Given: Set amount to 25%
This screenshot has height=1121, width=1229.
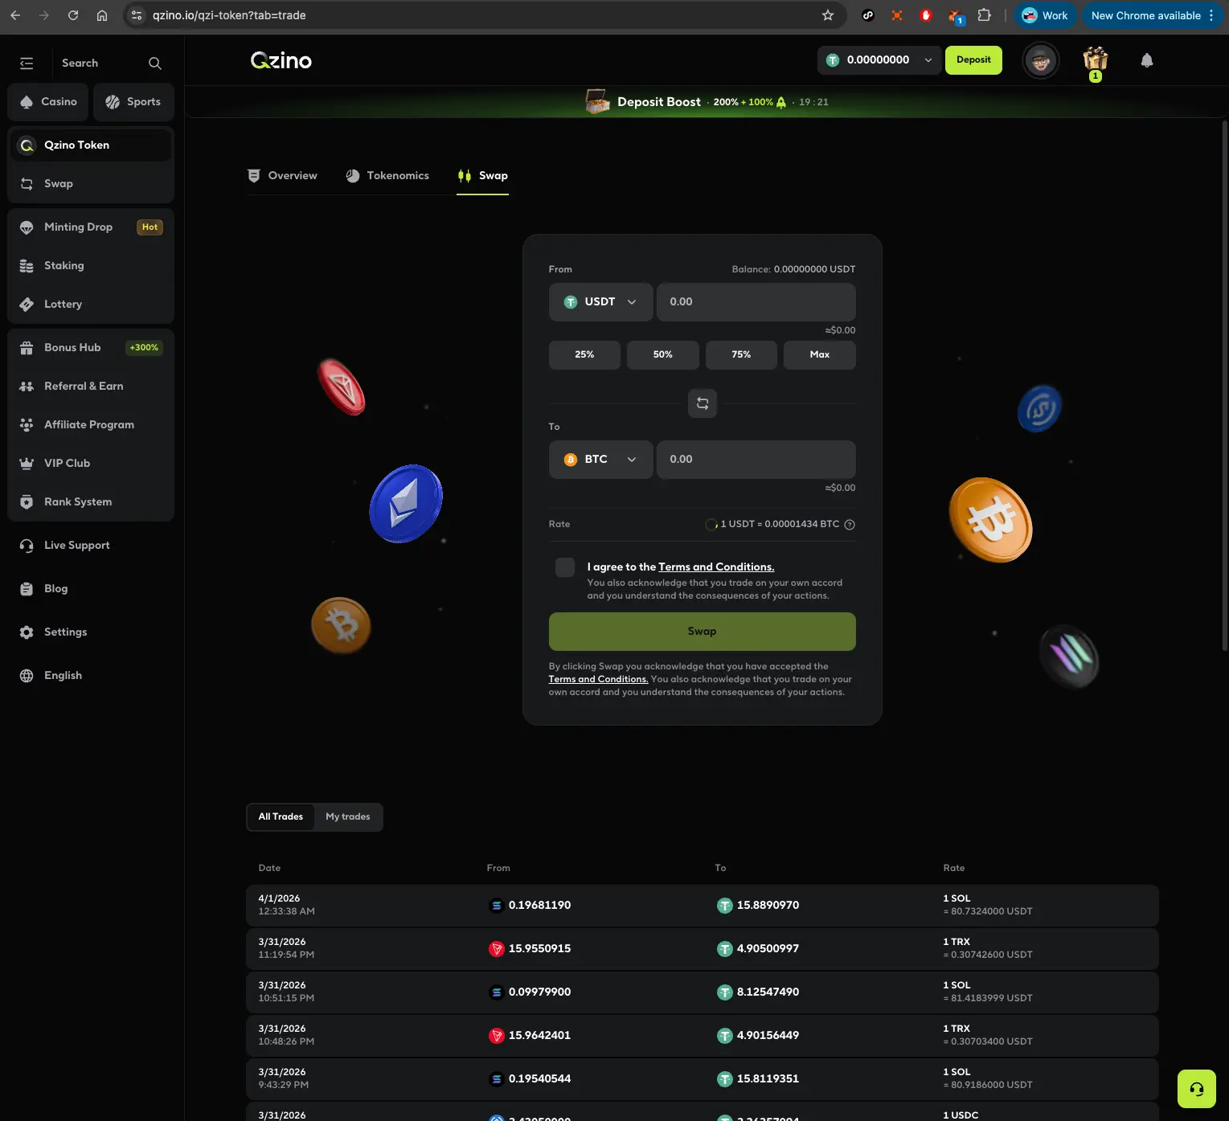Looking at the screenshot, I should click(x=584, y=355).
